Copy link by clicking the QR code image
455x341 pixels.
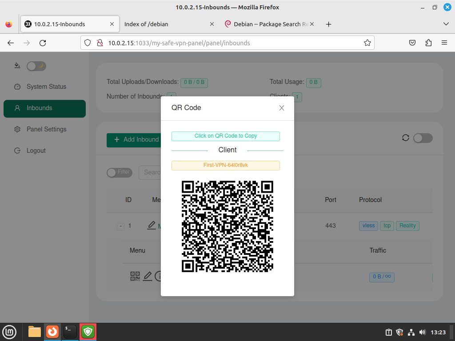227,226
